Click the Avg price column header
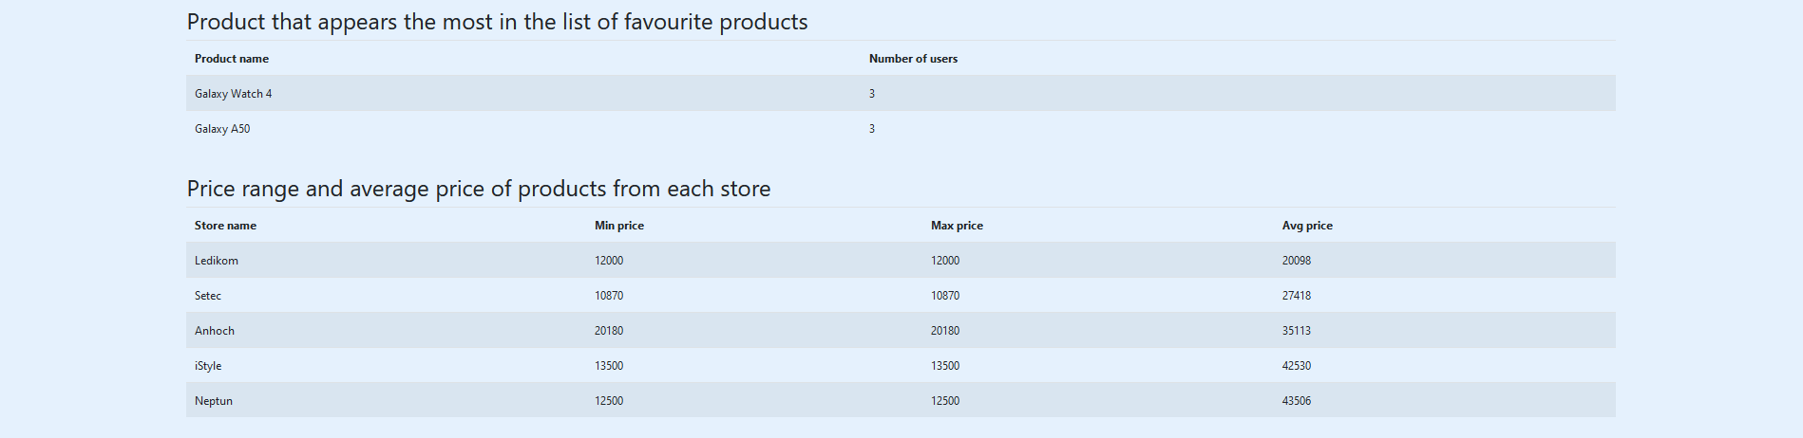Screen dimensions: 1803x438 coord(1307,226)
